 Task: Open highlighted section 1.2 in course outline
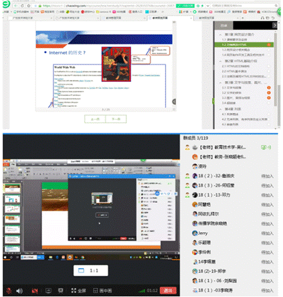[x=244, y=44]
